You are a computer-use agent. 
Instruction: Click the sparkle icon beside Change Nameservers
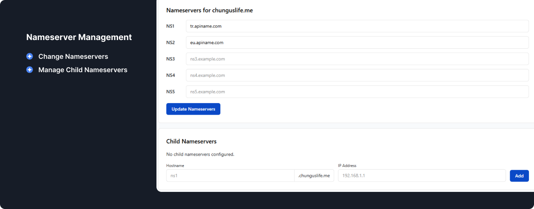[30, 56]
